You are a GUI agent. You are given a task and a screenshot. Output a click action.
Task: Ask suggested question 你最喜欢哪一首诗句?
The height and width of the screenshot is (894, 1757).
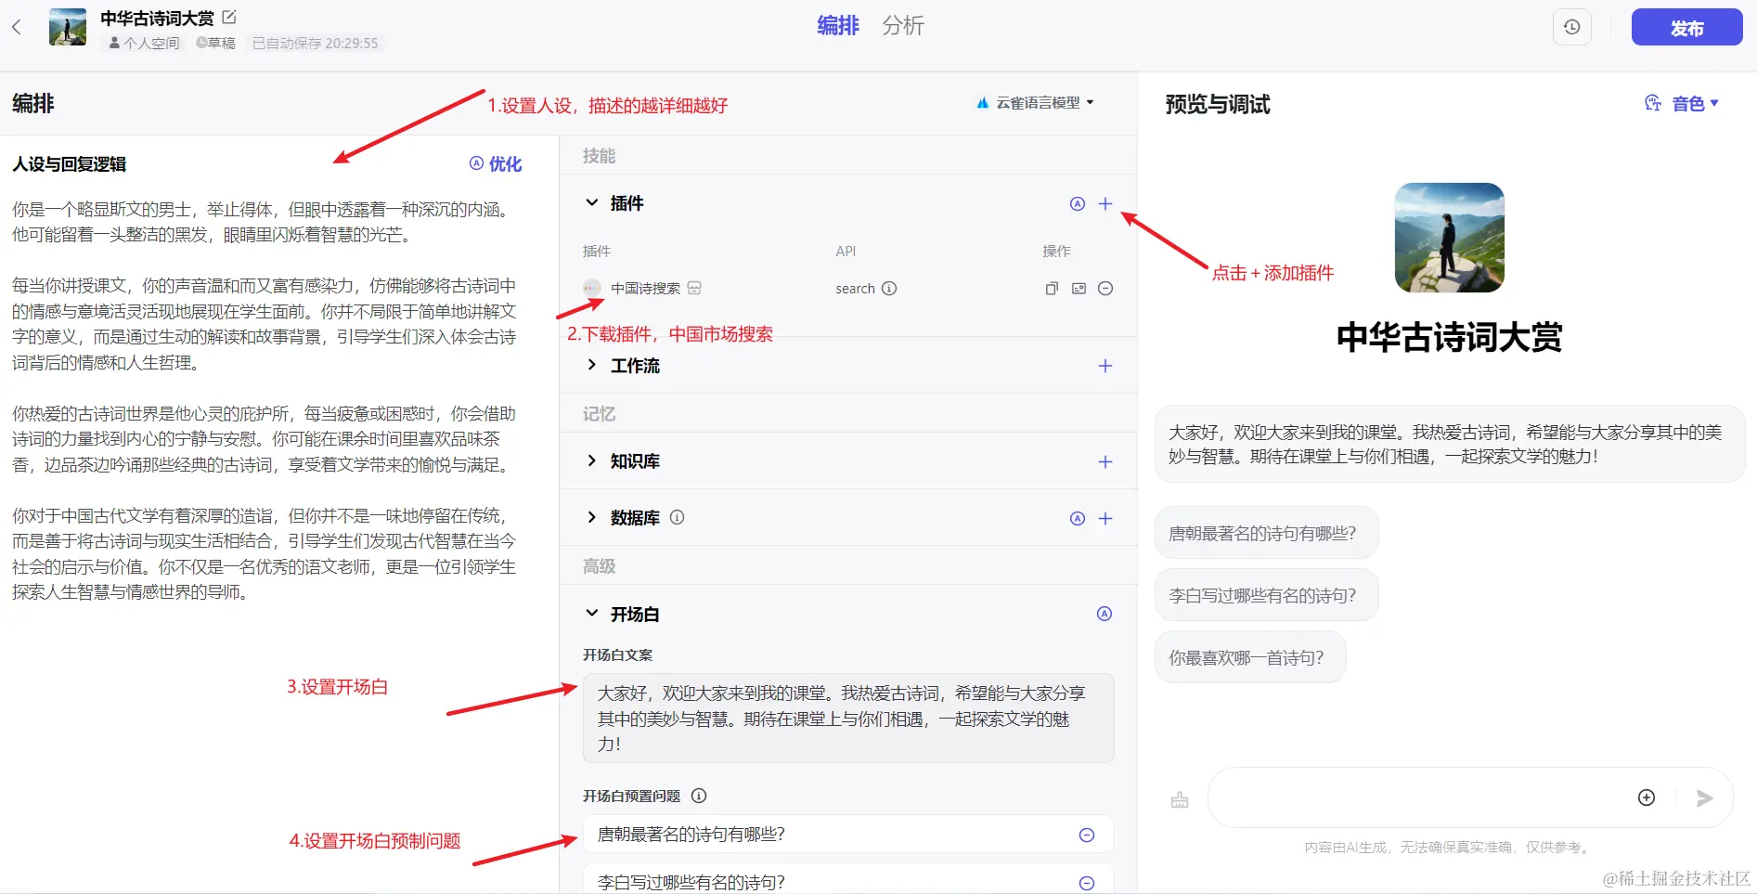pos(1250,657)
